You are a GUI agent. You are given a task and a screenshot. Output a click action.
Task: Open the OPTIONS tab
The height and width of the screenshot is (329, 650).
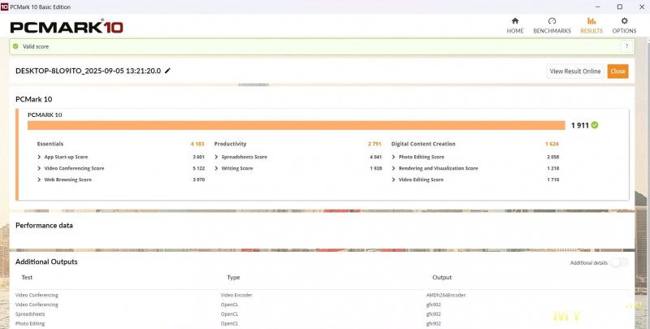point(624,26)
